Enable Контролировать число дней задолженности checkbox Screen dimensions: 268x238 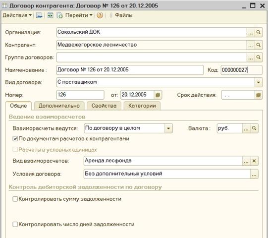(15, 224)
